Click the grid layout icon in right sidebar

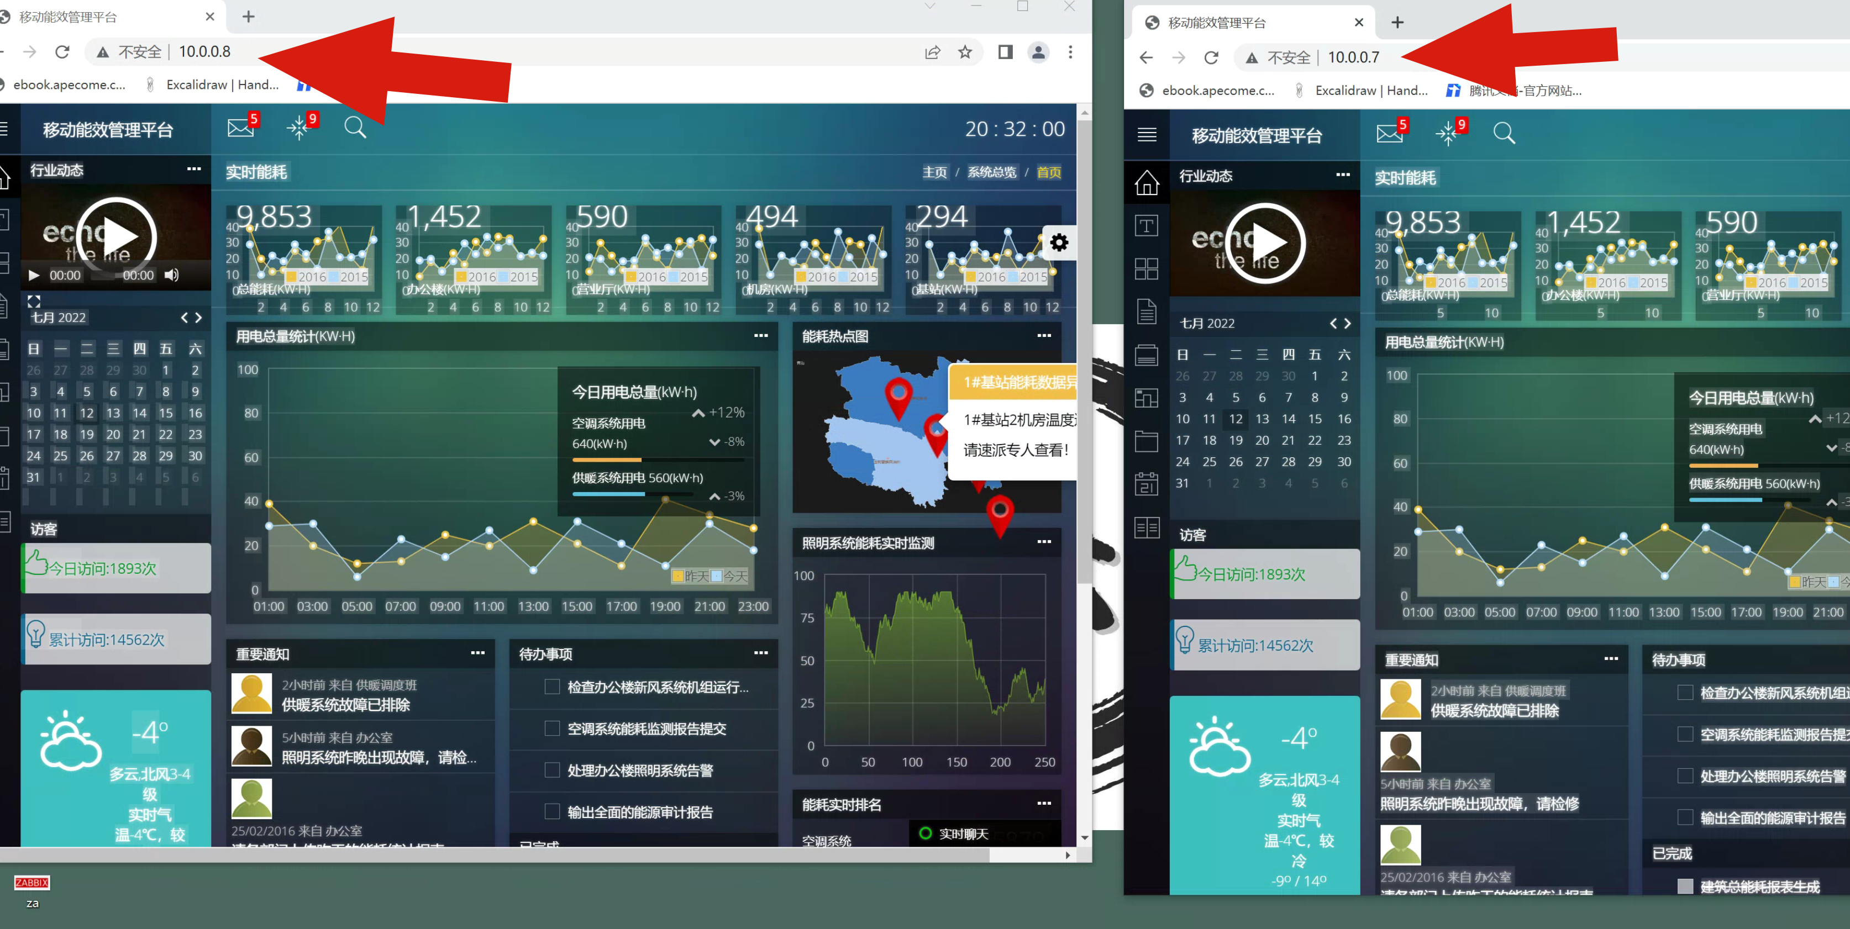pyautogui.click(x=1146, y=269)
